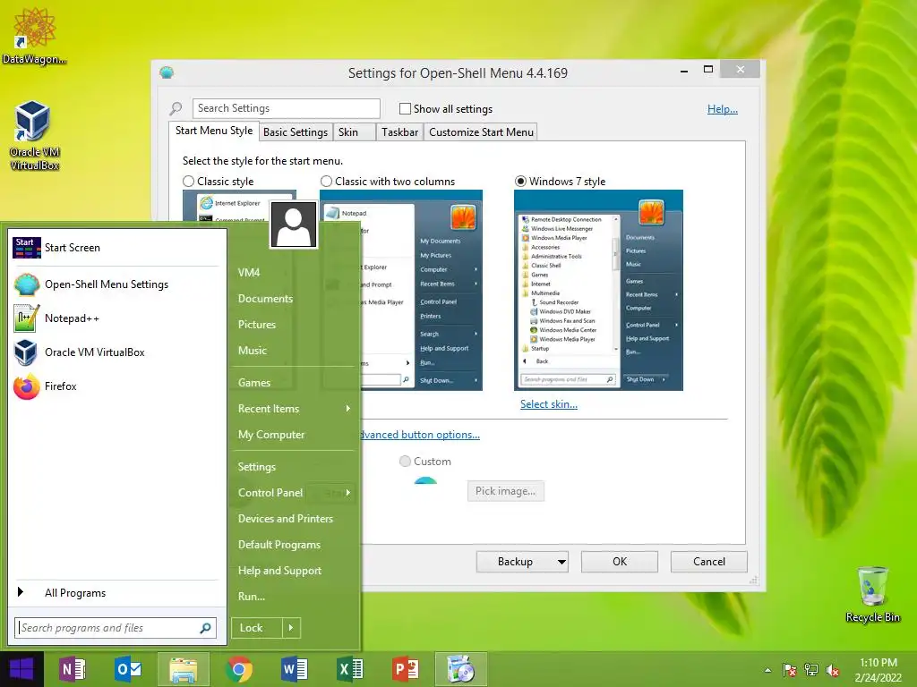Enable Show all settings checkbox
Screen dimensions: 917x687
pyautogui.click(x=405, y=108)
